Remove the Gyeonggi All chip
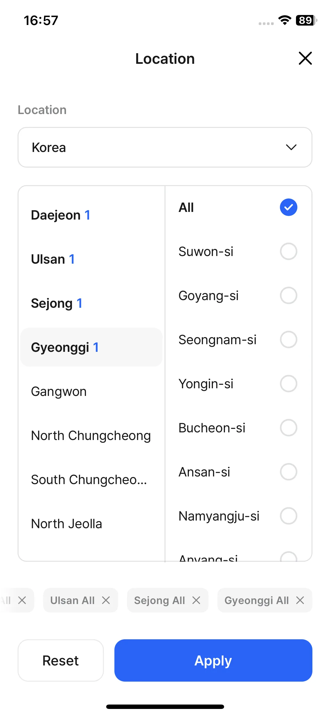330x716 pixels. [x=300, y=600]
